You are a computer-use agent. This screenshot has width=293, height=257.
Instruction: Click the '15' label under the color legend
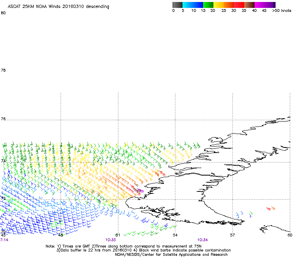coord(203,11)
